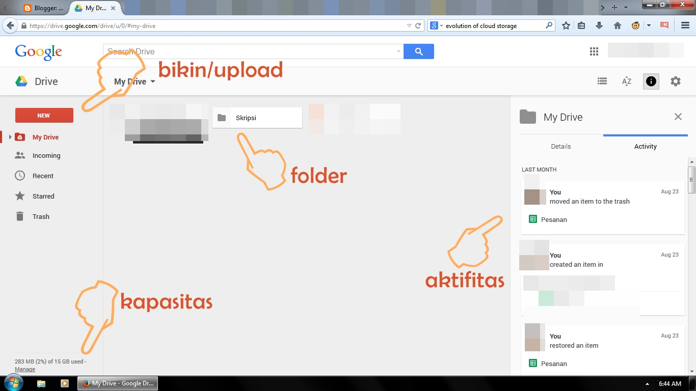
Task: Click the Search Drive field
Action: pos(253,51)
